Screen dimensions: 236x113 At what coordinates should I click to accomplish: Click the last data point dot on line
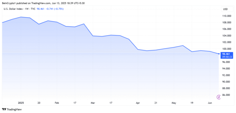(x=219, y=54)
